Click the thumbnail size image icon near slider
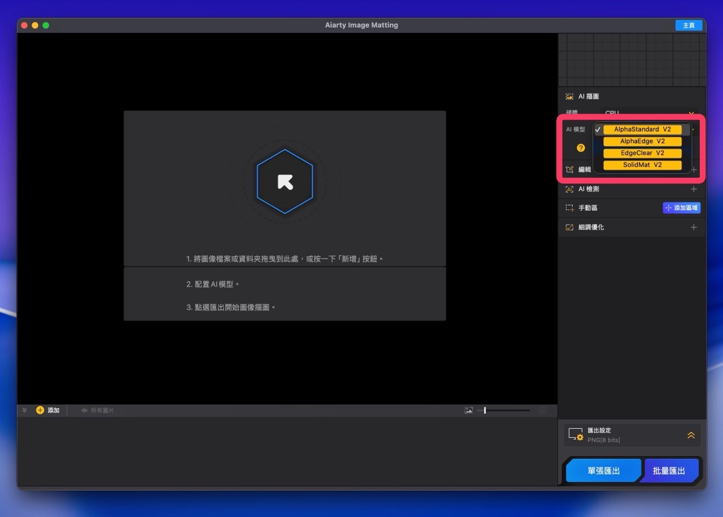The image size is (723, 517). click(469, 410)
